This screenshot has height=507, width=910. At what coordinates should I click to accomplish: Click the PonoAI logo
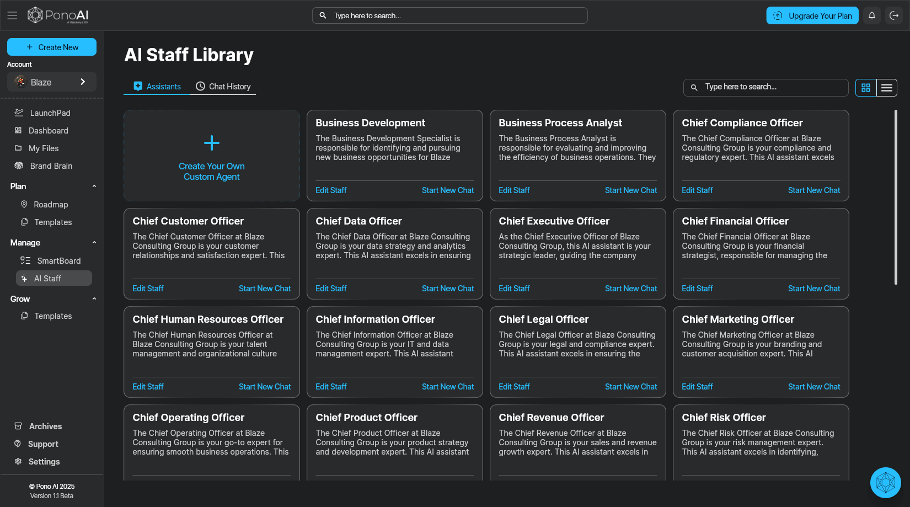58,15
